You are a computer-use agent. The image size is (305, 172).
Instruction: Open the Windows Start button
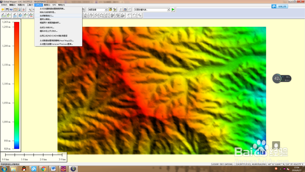4,169
